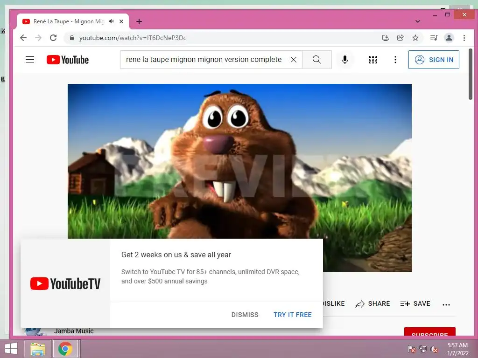Open the YouTube hamburger guide menu

[x=30, y=59]
